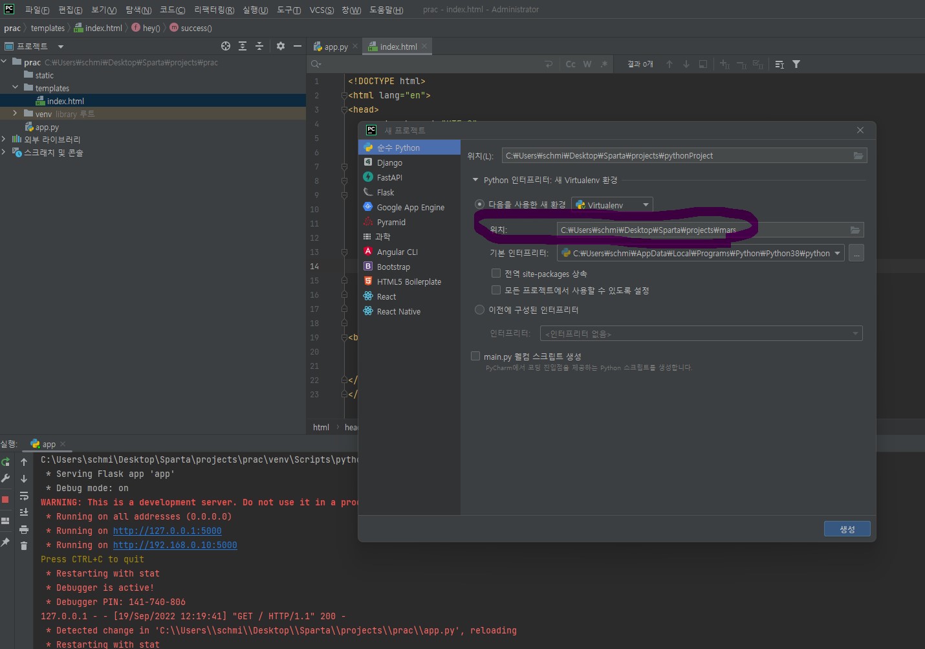
Task: Print the Run console output
Action: 24,529
